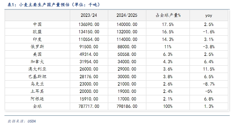Screen dimensions: 235x127
Task: Select the 49314.00 cell
Action: tap(89, 54)
